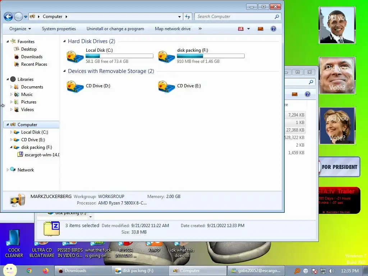Click Help icon in background disk packing window
The image size is (368, 276).
308,95
